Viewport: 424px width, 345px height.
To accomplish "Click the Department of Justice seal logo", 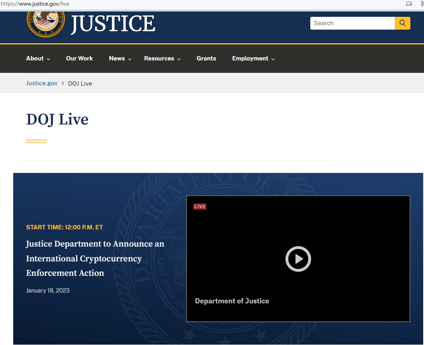I will point(46,24).
